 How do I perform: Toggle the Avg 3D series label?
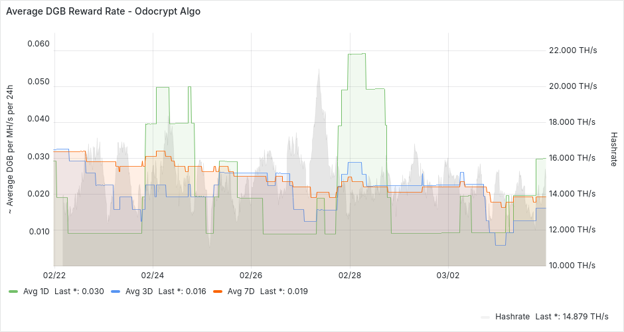pyautogui.click(x=139, y=291)
